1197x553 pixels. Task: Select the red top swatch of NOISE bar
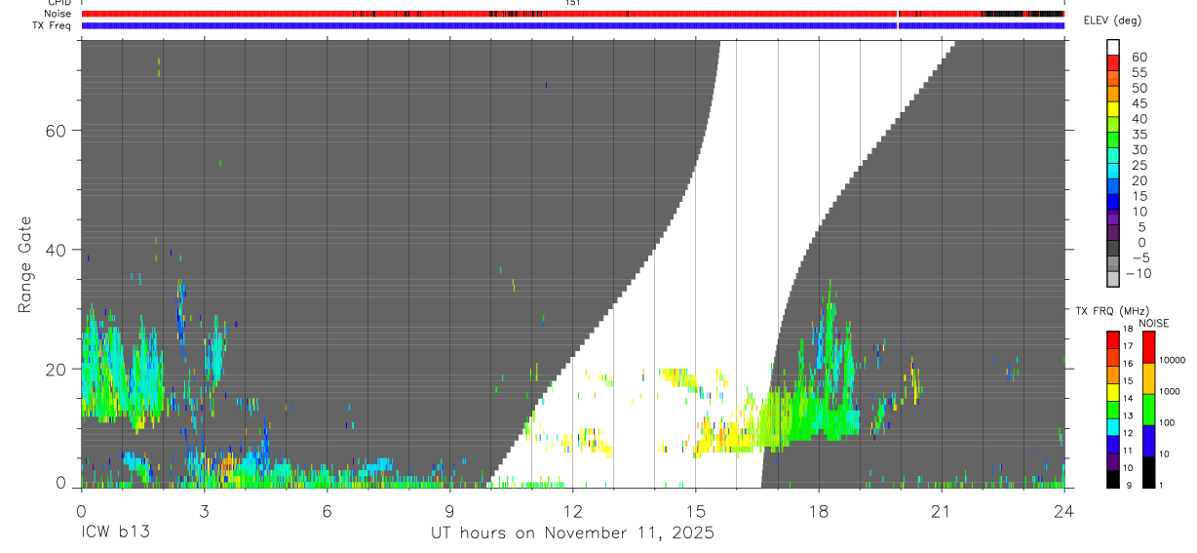point(1149,346)
